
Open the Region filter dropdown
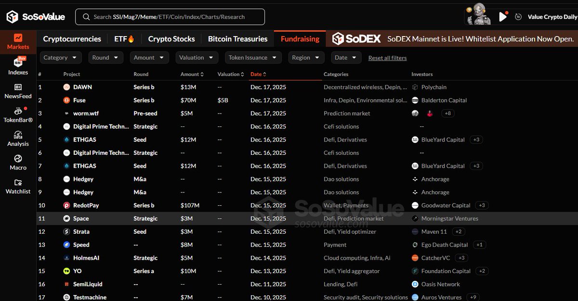(306, 58)
